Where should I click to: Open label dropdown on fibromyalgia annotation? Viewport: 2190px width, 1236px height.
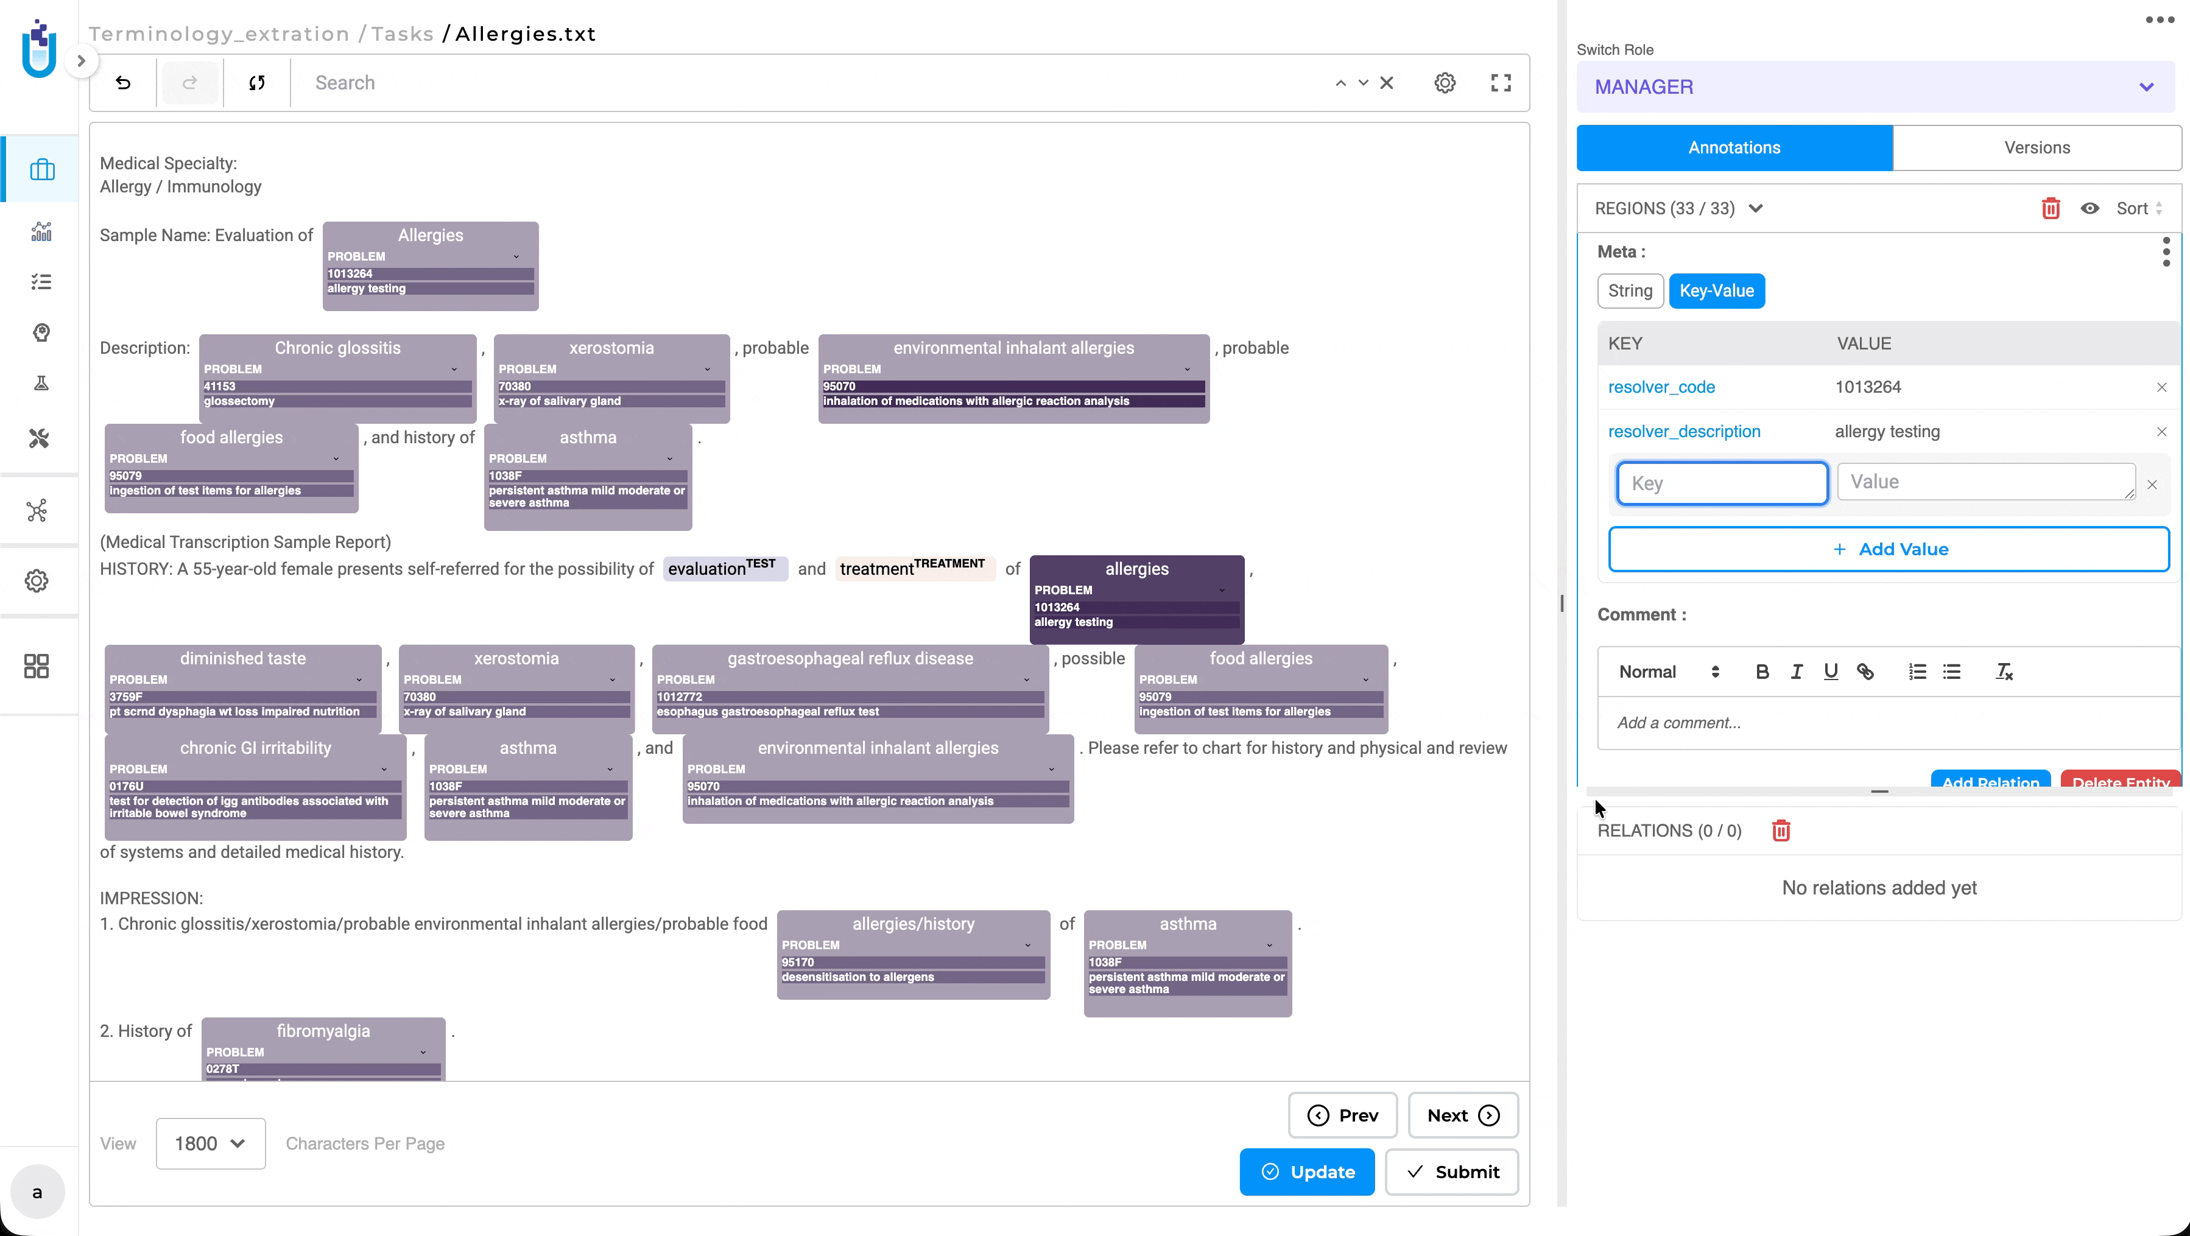pos(423,1052)
